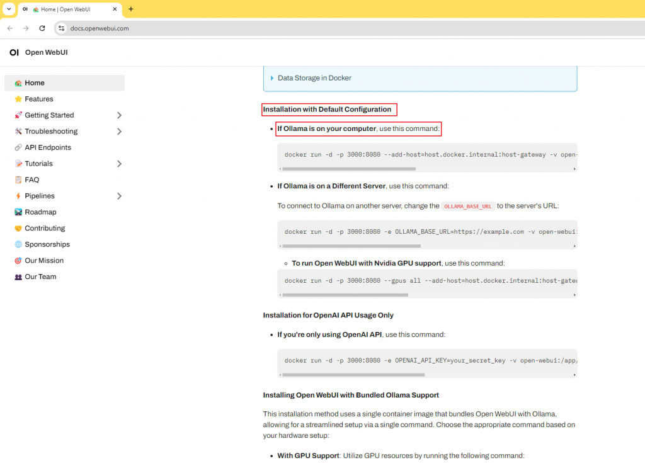This screenshot has width=645, height=463.
Task: Click the FAQ clipboard icon
Action: click(x=18, y=180)
